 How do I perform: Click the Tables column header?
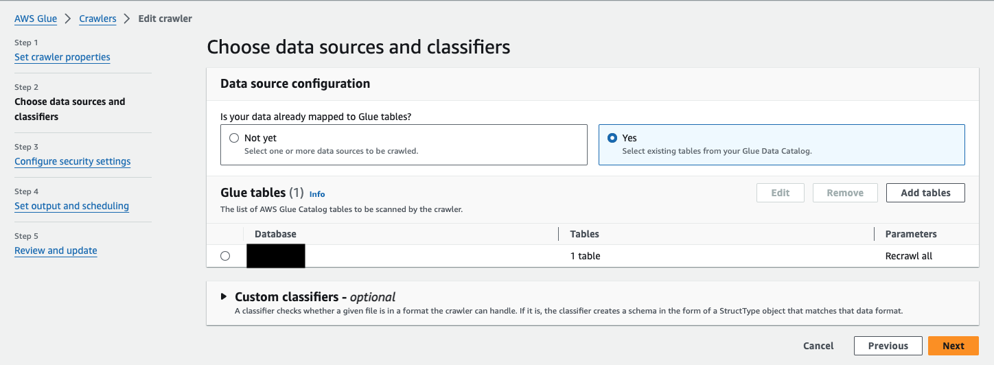pyautogui.click(x=584, y=234)
